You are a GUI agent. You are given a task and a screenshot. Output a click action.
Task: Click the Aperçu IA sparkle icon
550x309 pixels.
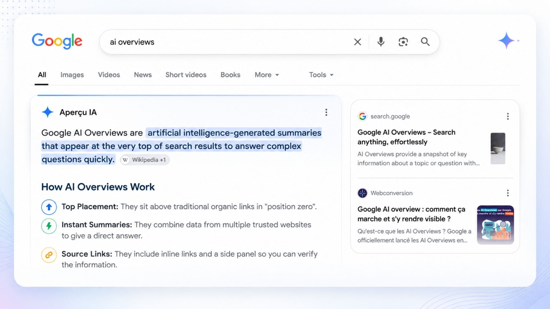pyautogui.click(x=48, y=112)
